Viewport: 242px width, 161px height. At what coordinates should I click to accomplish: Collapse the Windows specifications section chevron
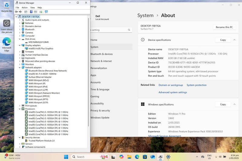pos(234,104)
